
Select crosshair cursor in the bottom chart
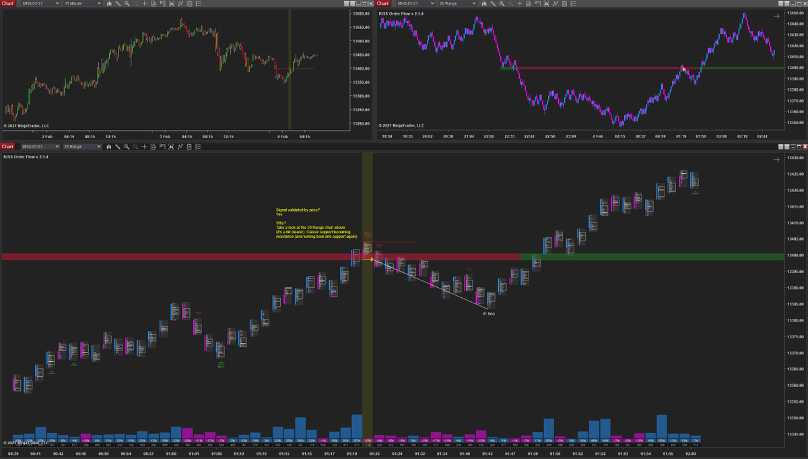145,146
